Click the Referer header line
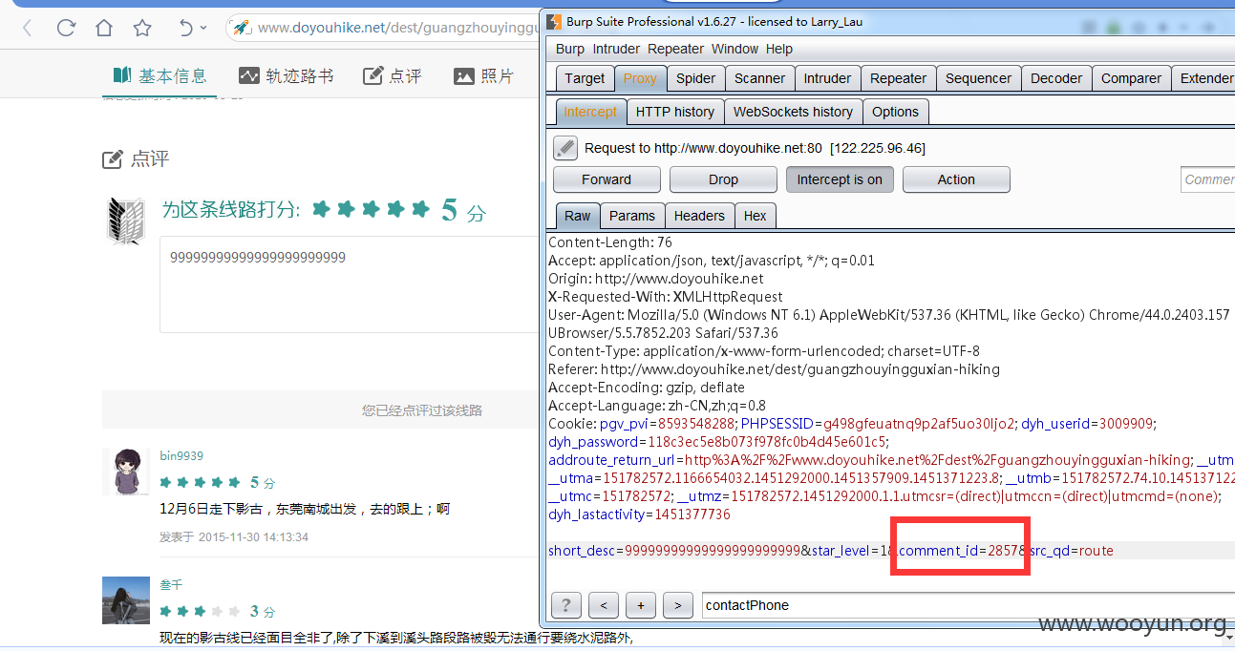 click(x=774, y=369)
